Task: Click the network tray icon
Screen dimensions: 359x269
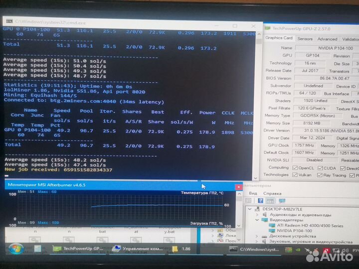Action: click(336, 250)
